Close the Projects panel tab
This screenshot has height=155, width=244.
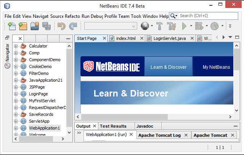(x=20, y=39)
